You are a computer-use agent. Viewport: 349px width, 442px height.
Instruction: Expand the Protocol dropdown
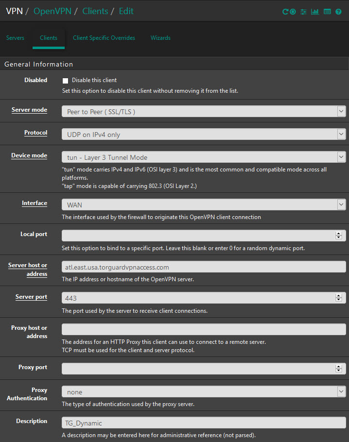click(x=204, y=134)
